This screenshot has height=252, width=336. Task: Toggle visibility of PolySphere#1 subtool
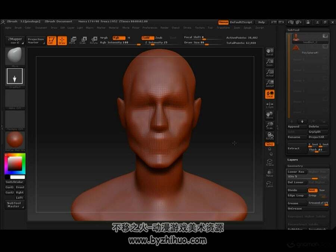tap(325, 47)
